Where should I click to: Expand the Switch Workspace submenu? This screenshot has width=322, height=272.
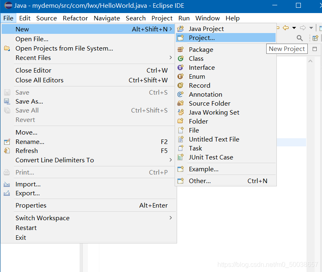[x=171, y=218]
